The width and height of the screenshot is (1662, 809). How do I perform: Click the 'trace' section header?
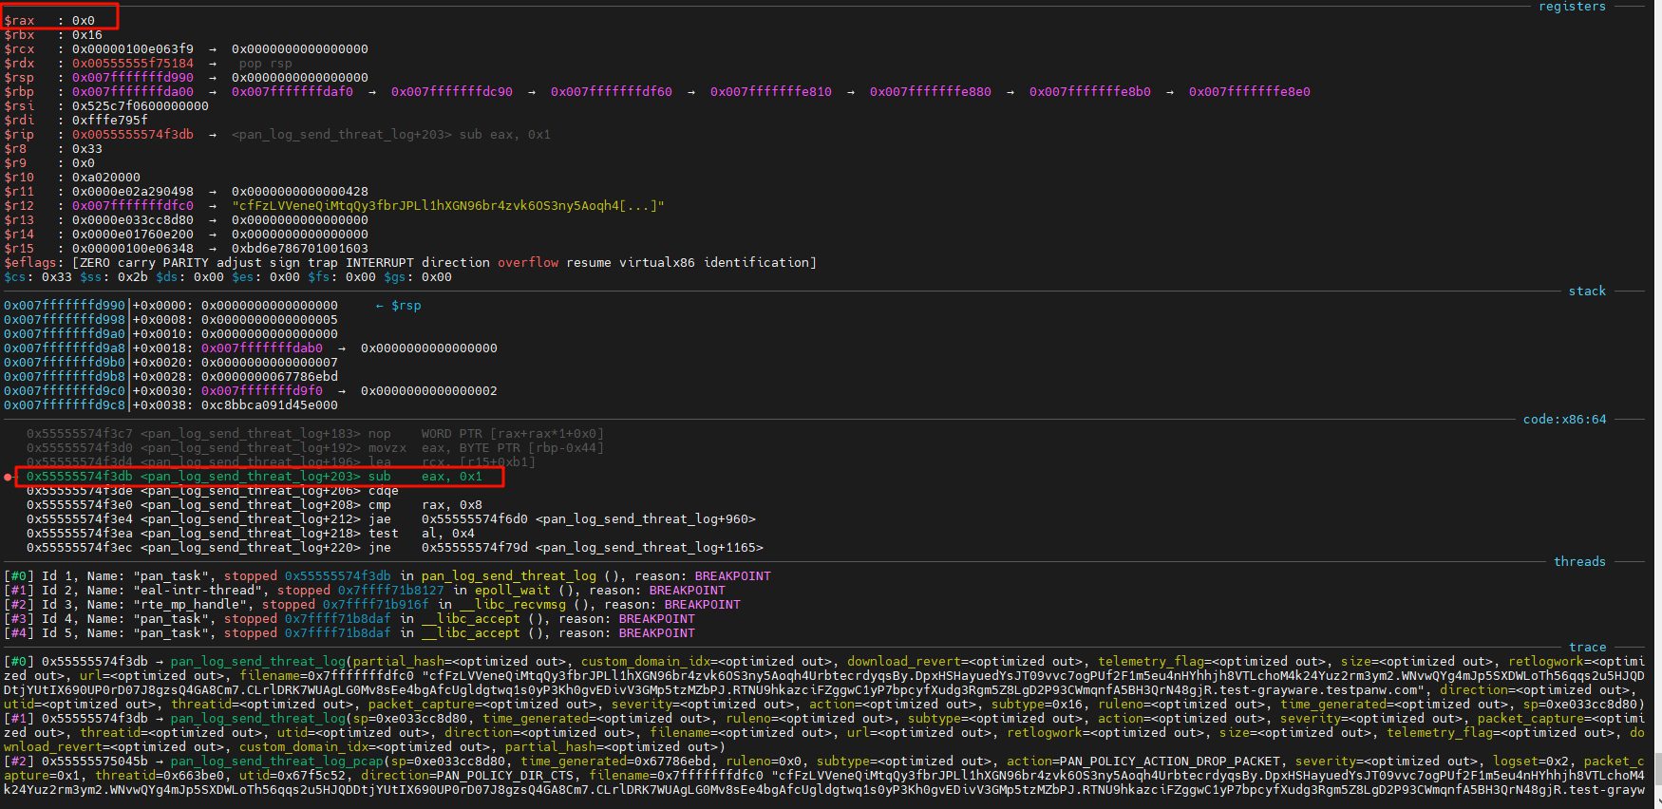1587,647
